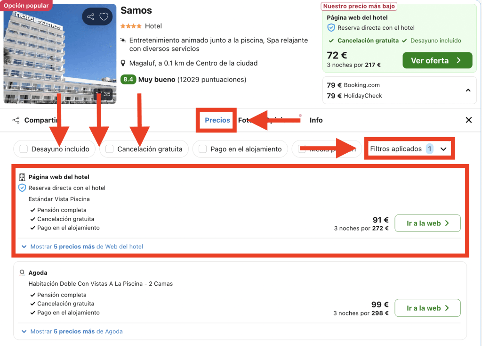The image size is (482, 346).
Task: Collapse the Booking.com price list chevron
Action: click(468, 90)
